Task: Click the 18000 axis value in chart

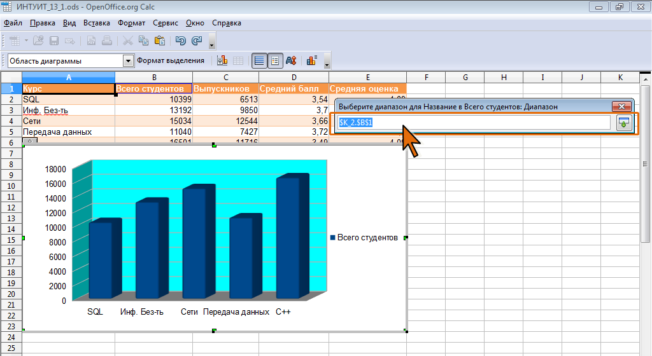Action: tap(55, 169)
